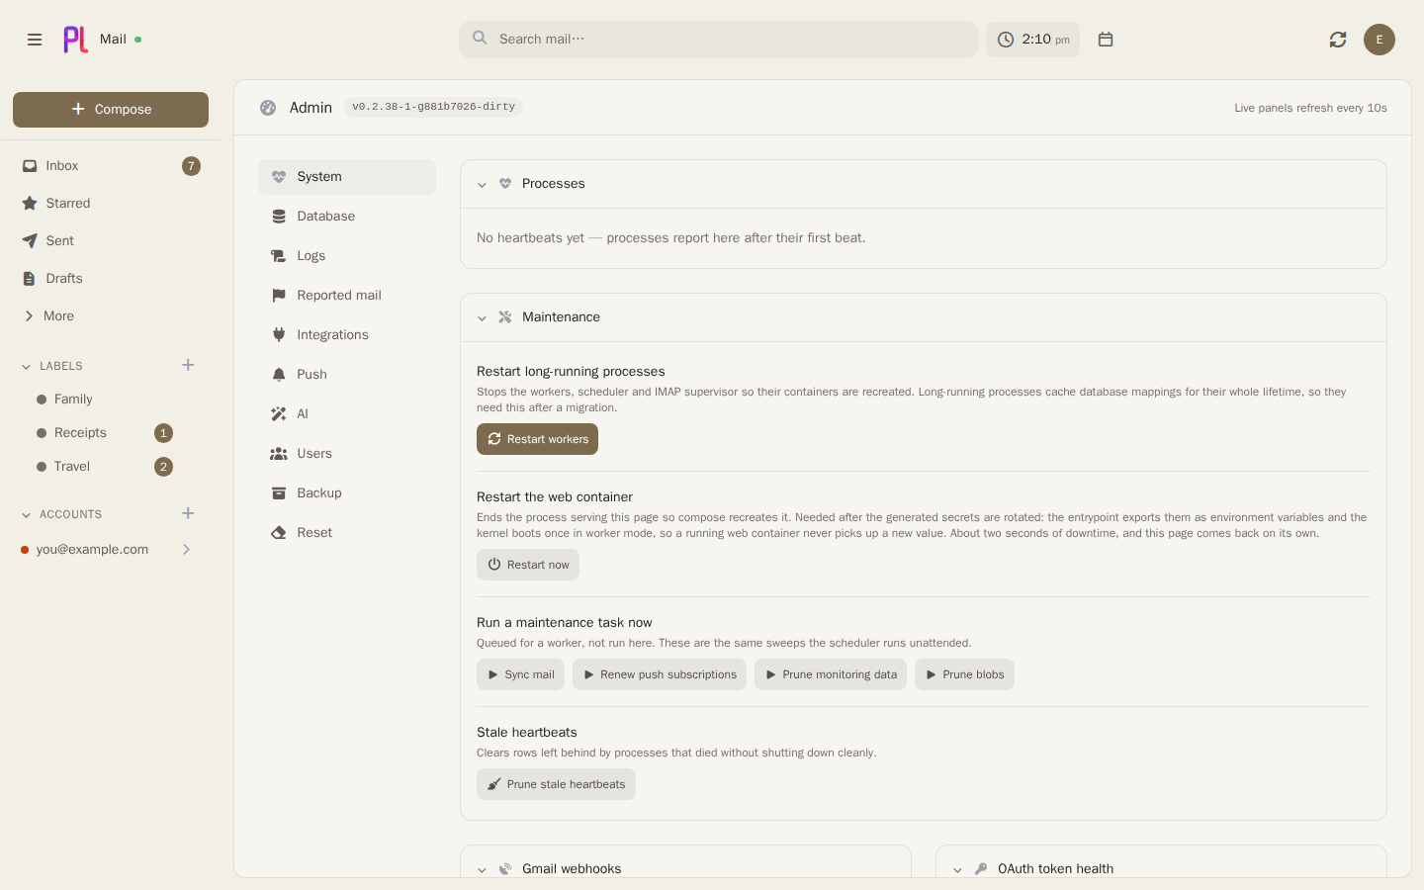Run Renew push subscriptions task
1424x890 pixels.
(x=660, y=674)
